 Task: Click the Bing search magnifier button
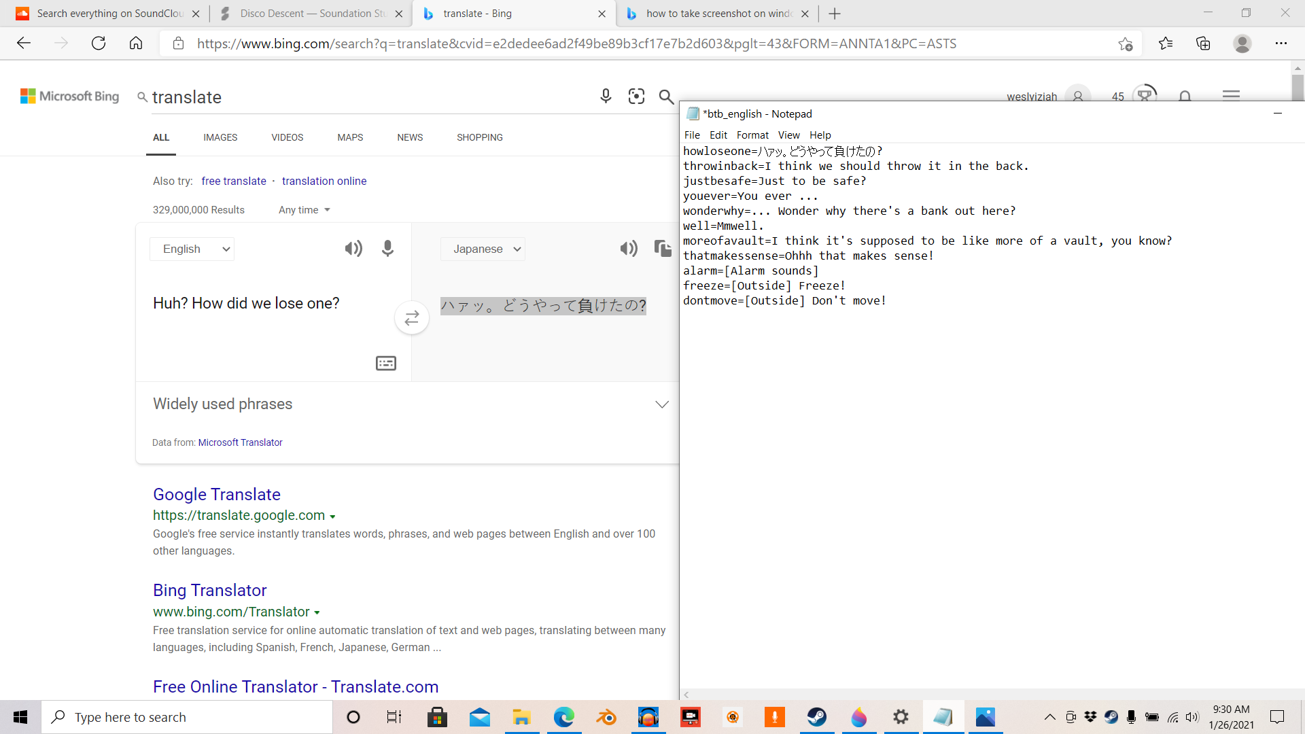[x=666, y=97]
